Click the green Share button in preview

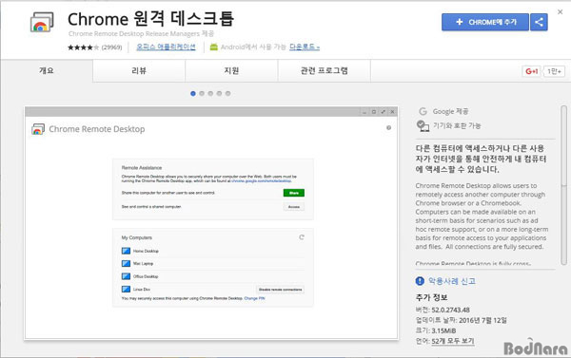click(x=294, y=193)
